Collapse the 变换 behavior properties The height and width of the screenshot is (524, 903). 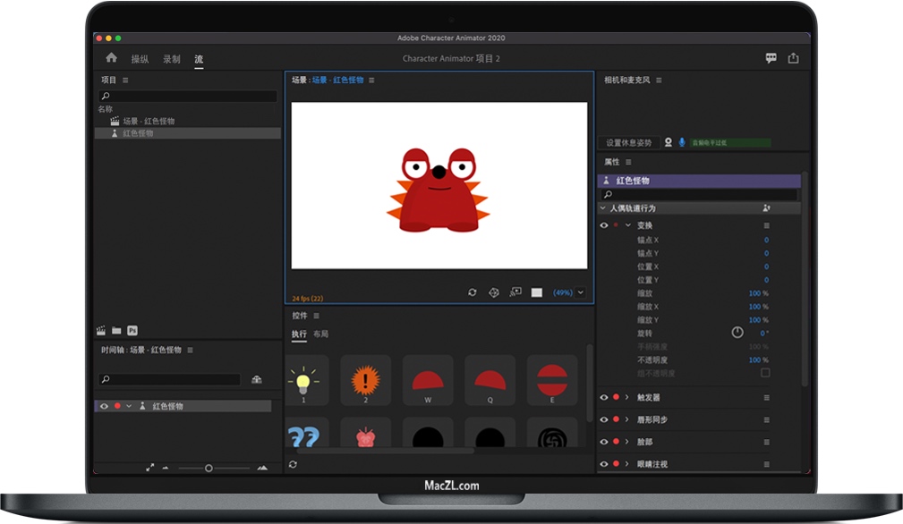628,225
